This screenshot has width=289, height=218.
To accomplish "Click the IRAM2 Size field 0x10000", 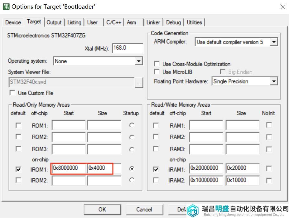I will pyautogui.click(x=243, y=181).
